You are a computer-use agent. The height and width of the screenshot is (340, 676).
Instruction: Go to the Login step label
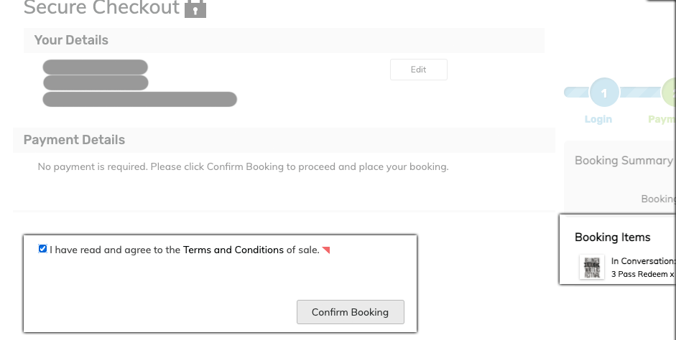[x=598, y=119]
